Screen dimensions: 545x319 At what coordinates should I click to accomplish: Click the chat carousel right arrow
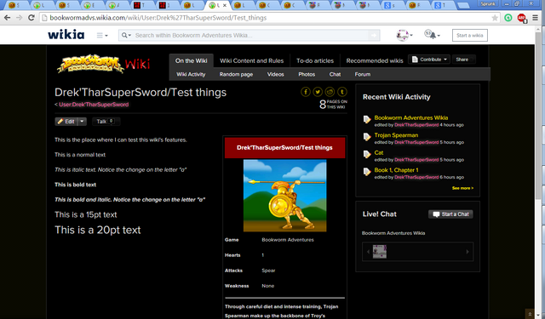click(468, 252)
